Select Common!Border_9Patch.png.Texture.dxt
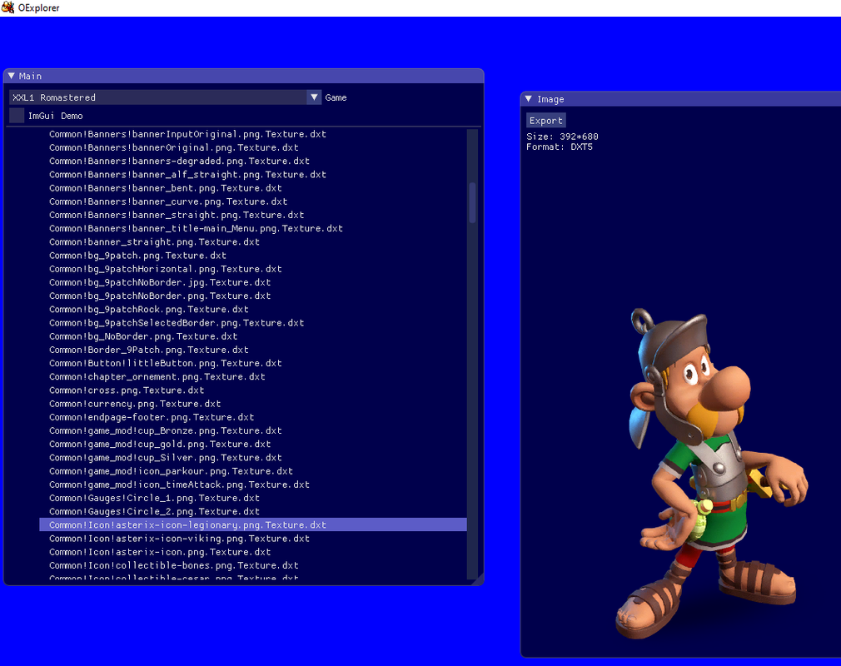 coord(252,350)
